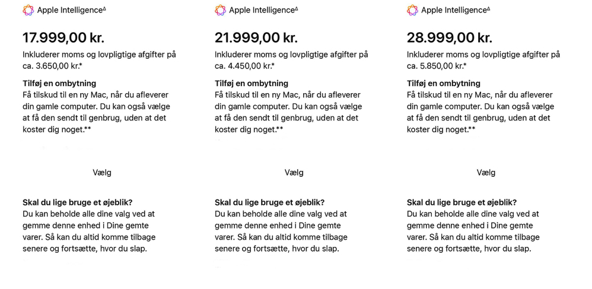This screenshot has height=289, width=592.
Task: Click 'Skal du lige bruge et øjeblik?' below 17.999,00 kr.
Action: coord(78,202)
